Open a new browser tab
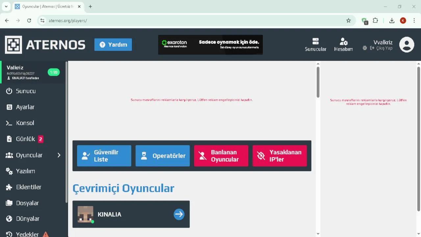Screen dimensions: 421x237 coord(90,7)
